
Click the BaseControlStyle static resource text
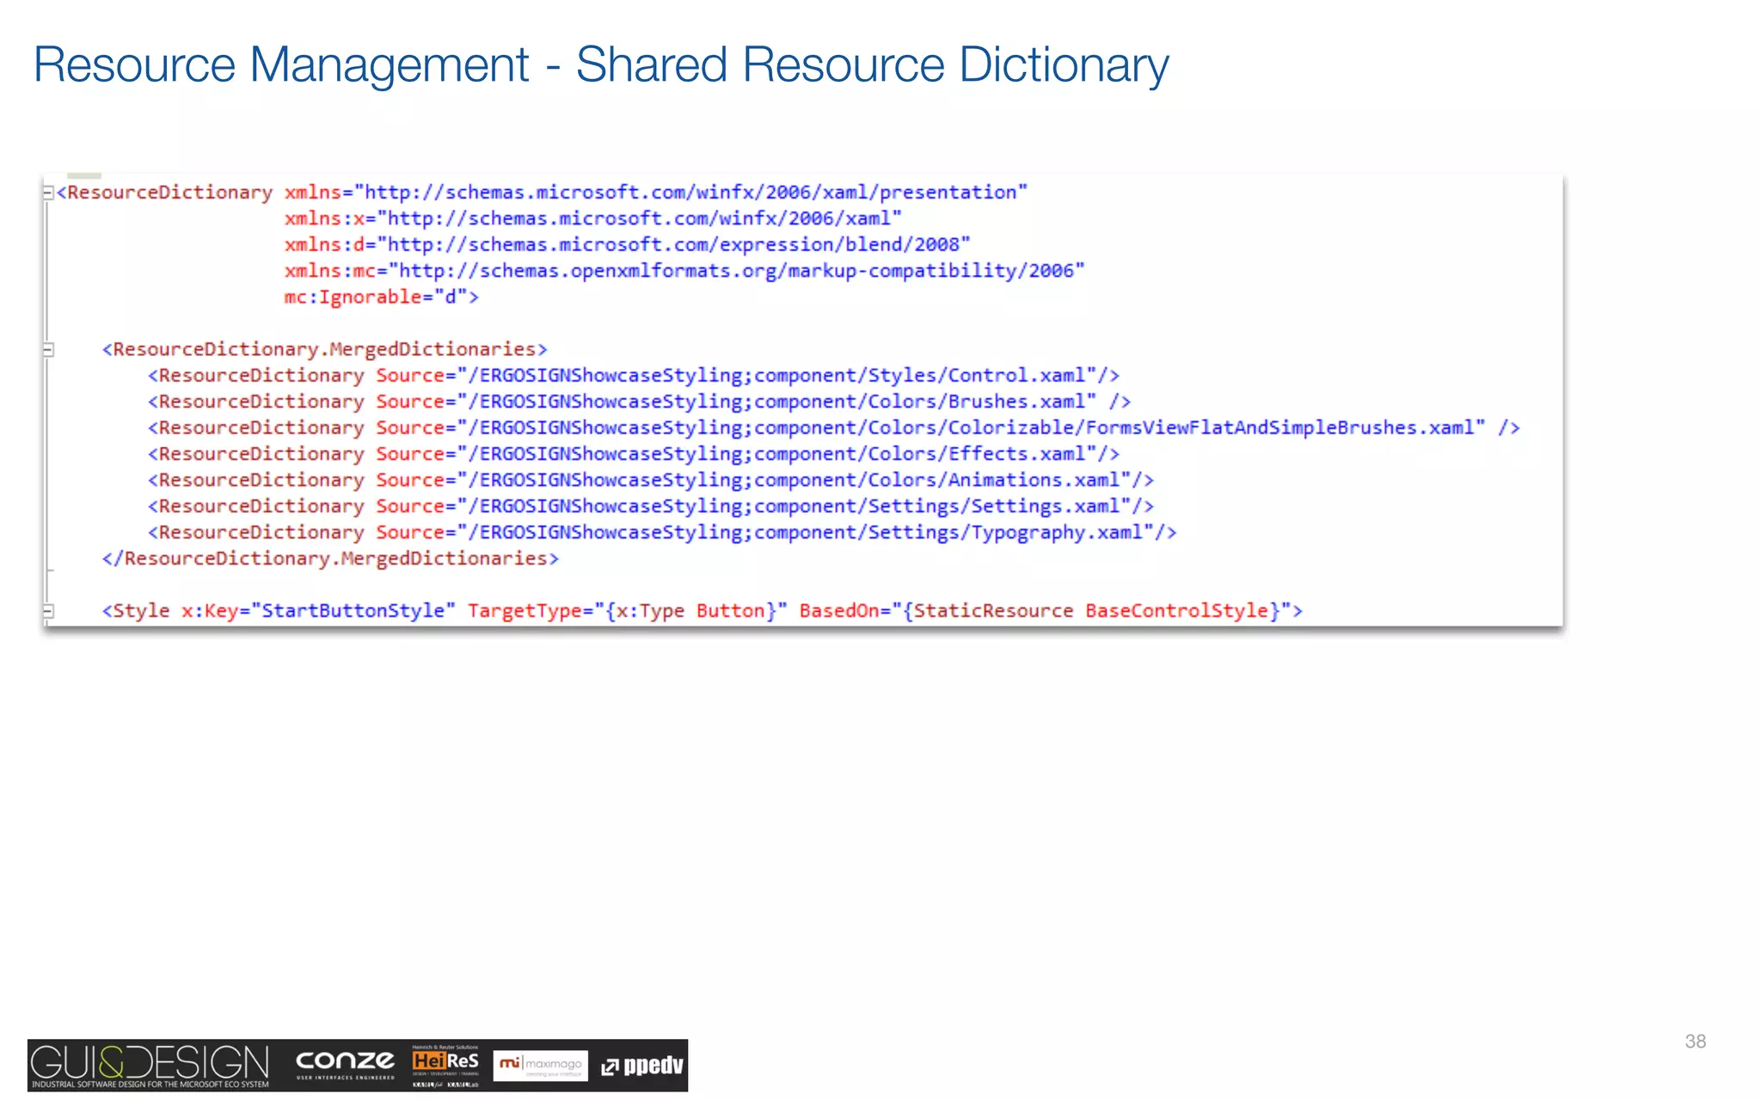point(1176,611)
